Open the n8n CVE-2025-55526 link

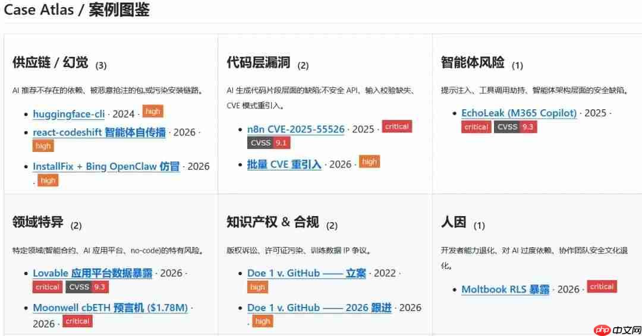[x=295, y=129]
